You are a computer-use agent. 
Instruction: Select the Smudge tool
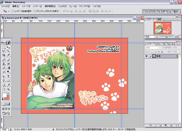tap(4, 72)
